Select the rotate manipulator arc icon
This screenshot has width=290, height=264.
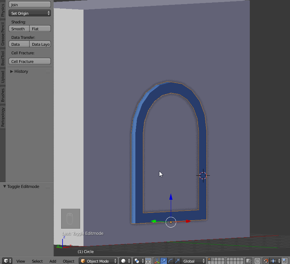click(170, 261)
